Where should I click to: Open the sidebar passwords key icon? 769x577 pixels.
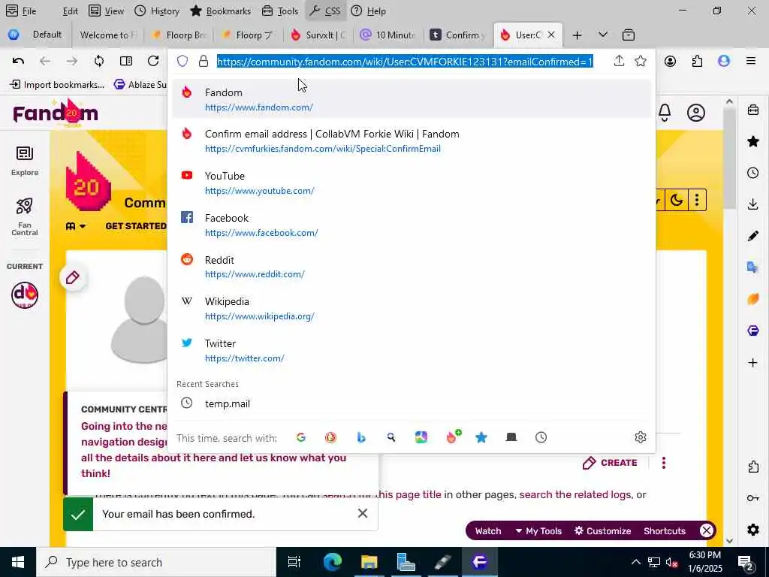(753, 498)
